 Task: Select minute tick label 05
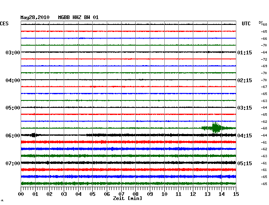92,194
